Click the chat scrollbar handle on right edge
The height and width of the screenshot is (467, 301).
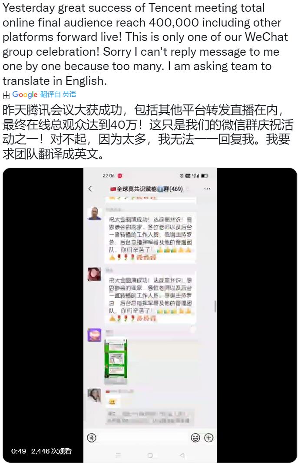215,306
